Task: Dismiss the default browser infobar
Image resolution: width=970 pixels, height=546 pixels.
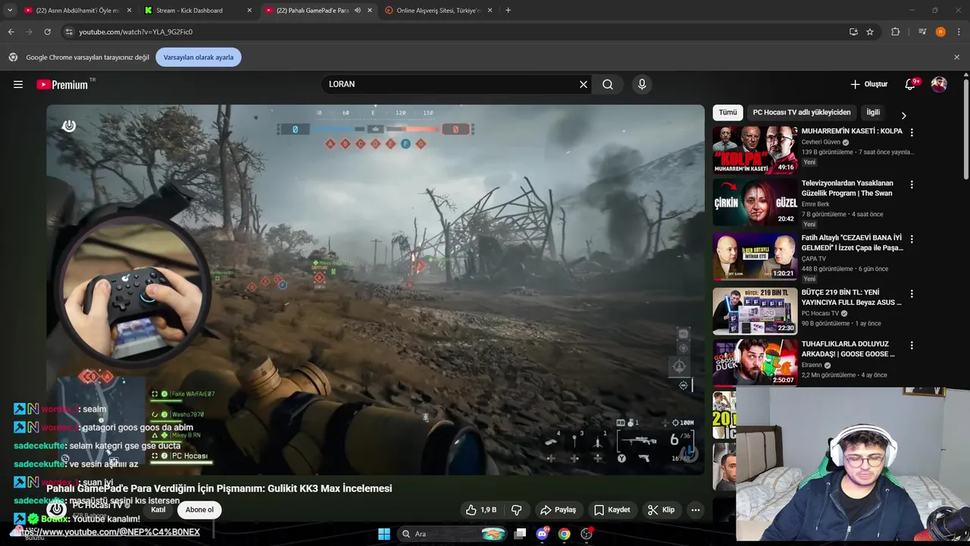Action: click(x=956, y=57)
